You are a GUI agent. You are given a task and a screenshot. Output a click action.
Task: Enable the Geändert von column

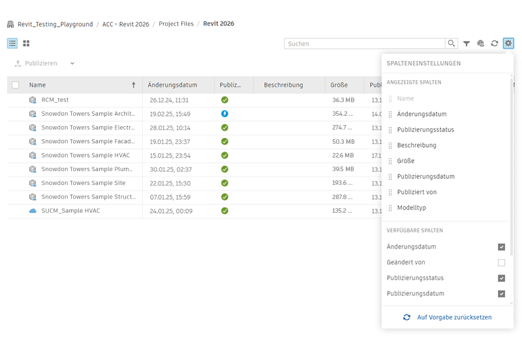[x=501, y=263]
